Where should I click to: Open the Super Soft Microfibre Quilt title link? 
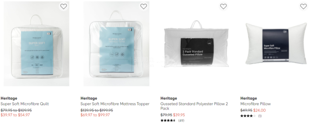coord(25,104)
